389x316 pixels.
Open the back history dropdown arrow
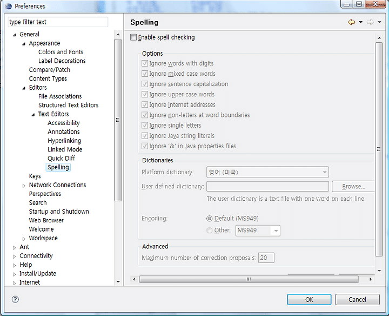click(360, 22)
